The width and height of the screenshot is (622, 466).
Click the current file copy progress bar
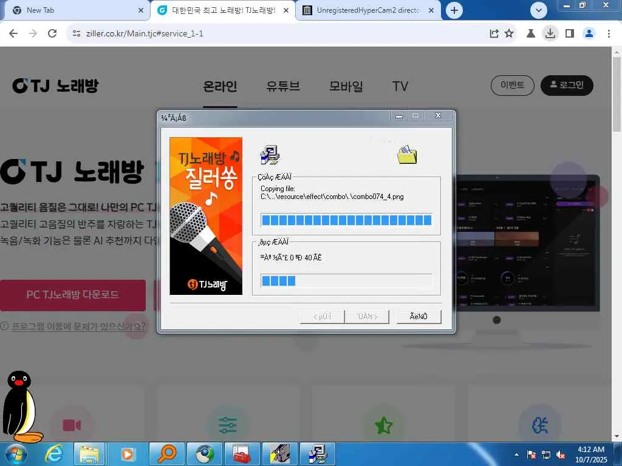point(346,220)
